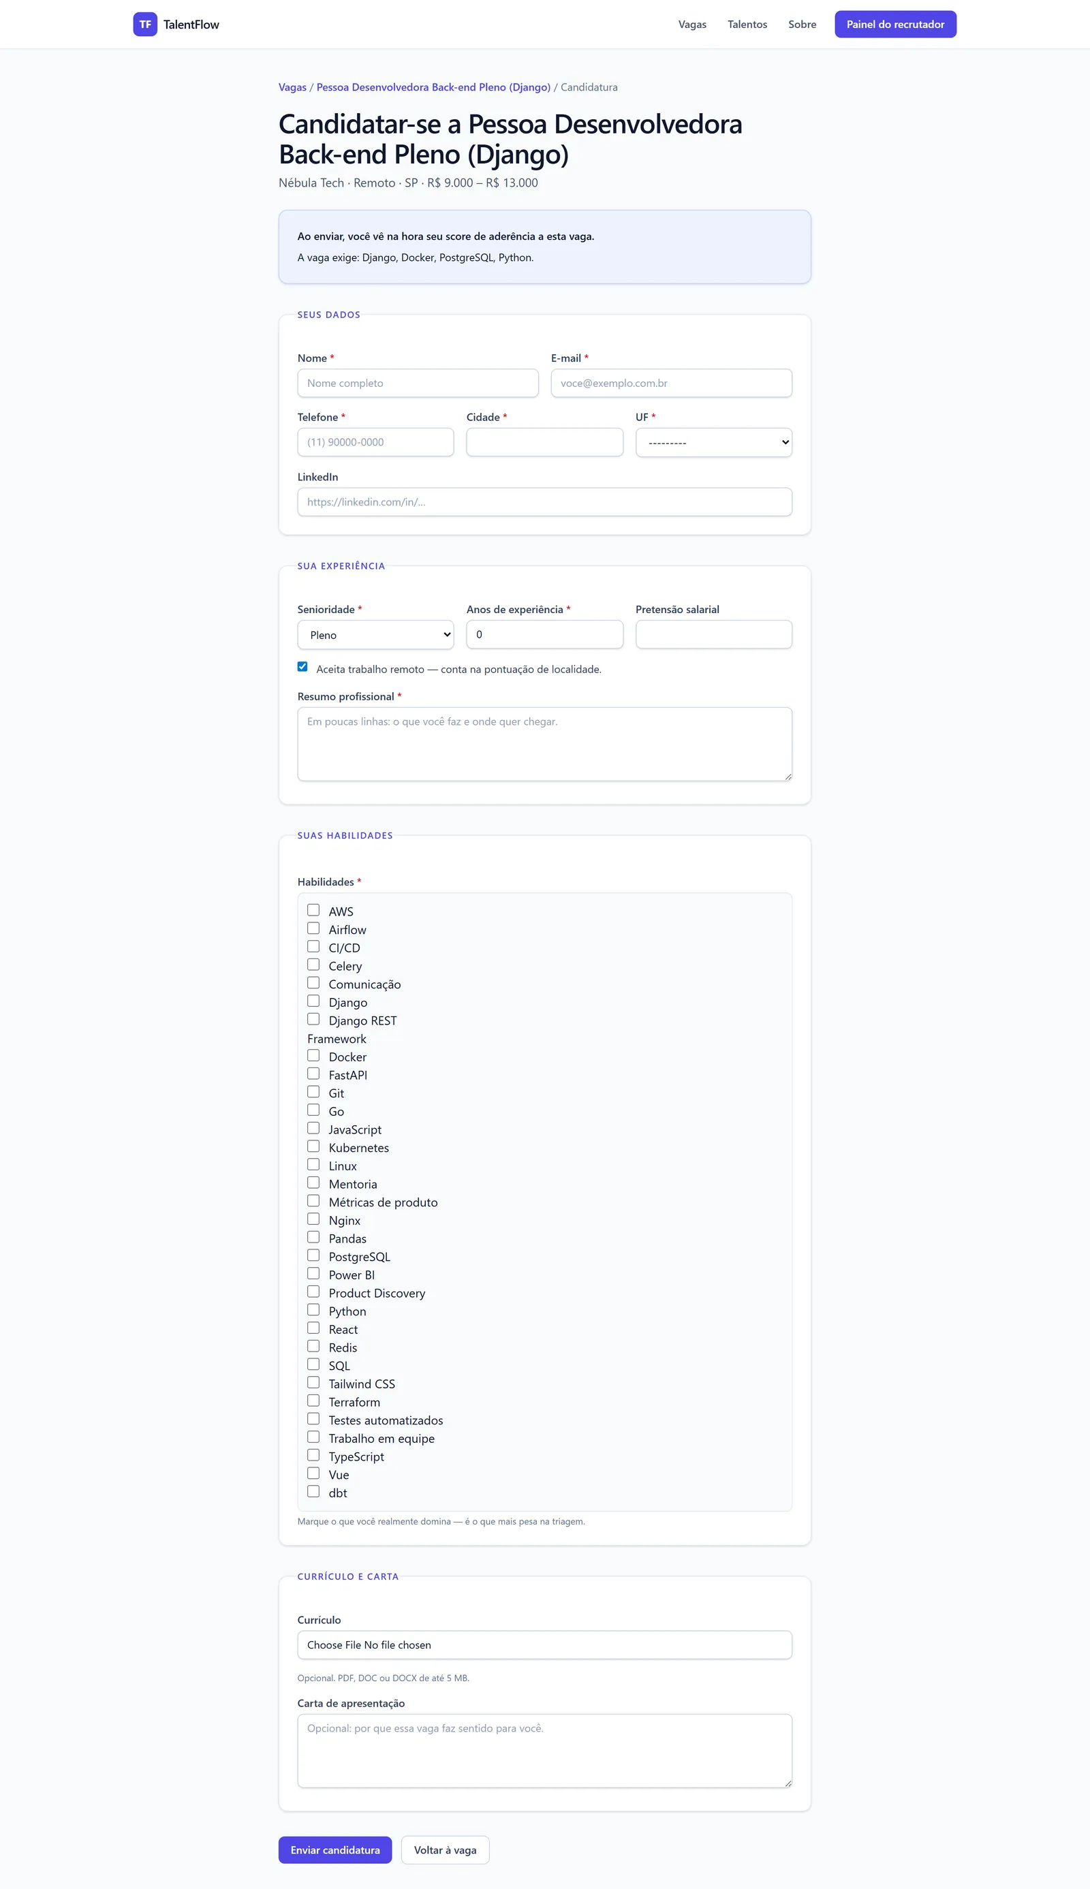This screenshot has width=1090, height=1889.
Task: Select the React checkbox
Action: click(313, 1328)
